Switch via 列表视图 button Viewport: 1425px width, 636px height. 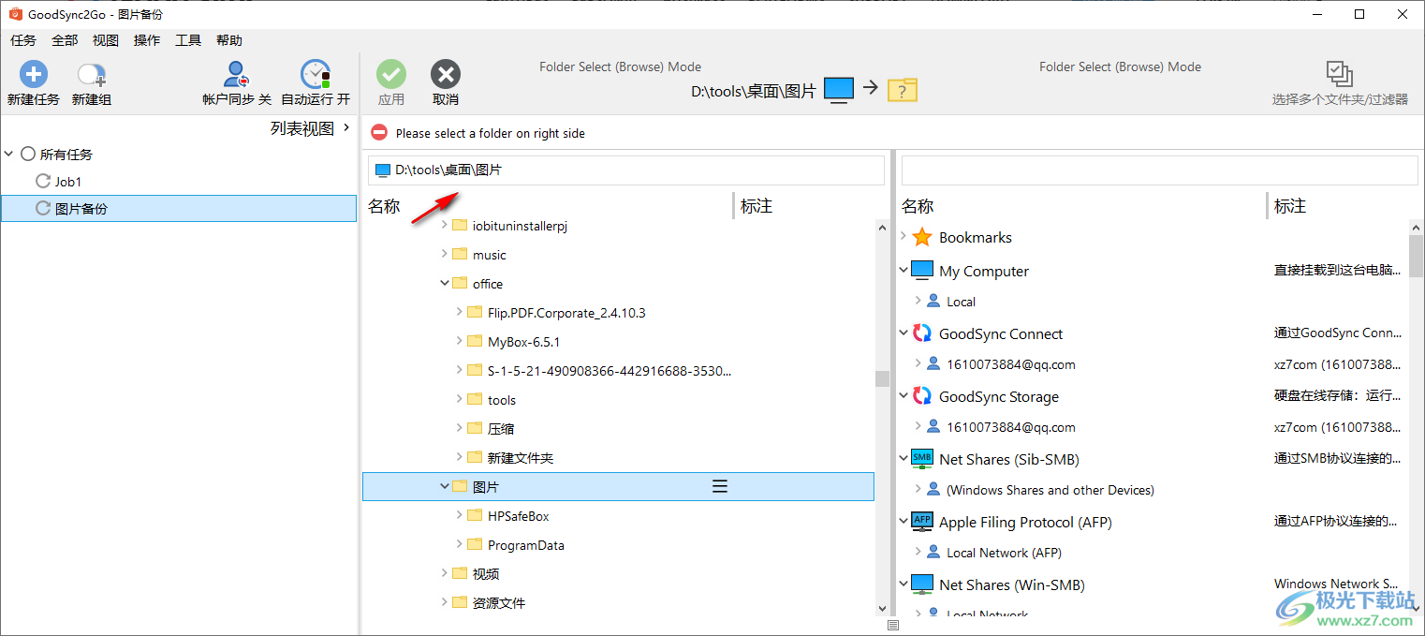310,128
